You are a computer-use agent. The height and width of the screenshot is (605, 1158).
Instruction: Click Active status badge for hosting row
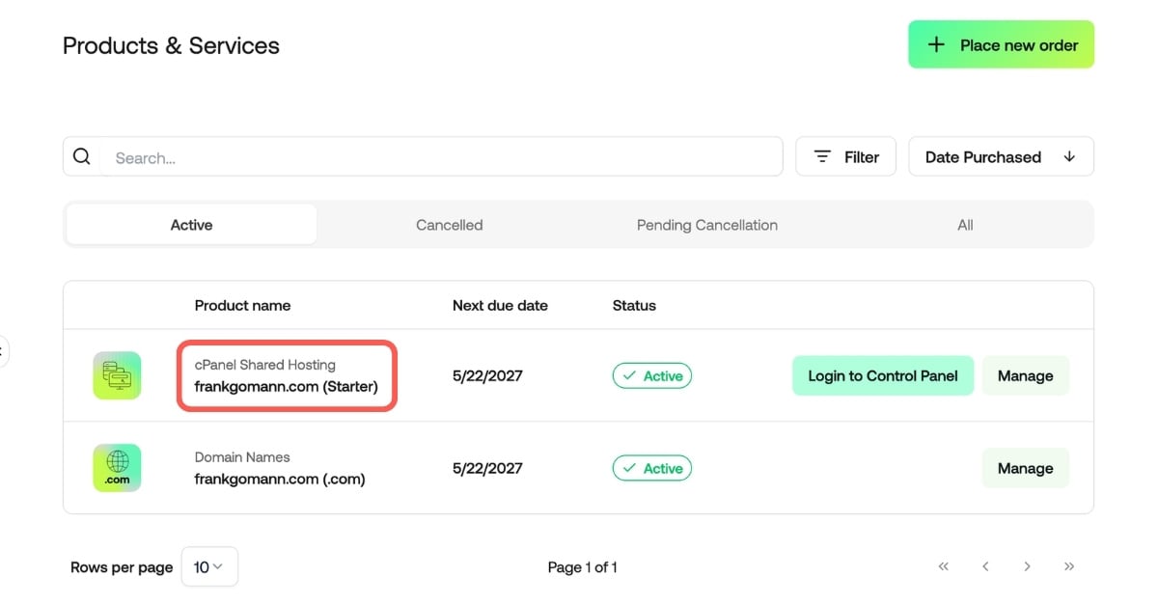click(652, 375)
